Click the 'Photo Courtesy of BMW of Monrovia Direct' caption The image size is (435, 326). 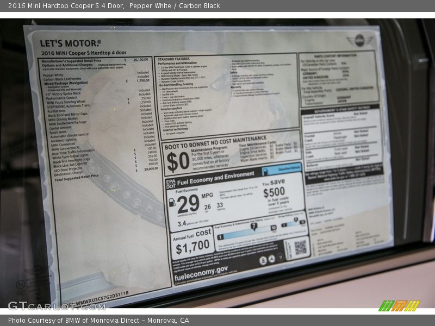[74, 321]
